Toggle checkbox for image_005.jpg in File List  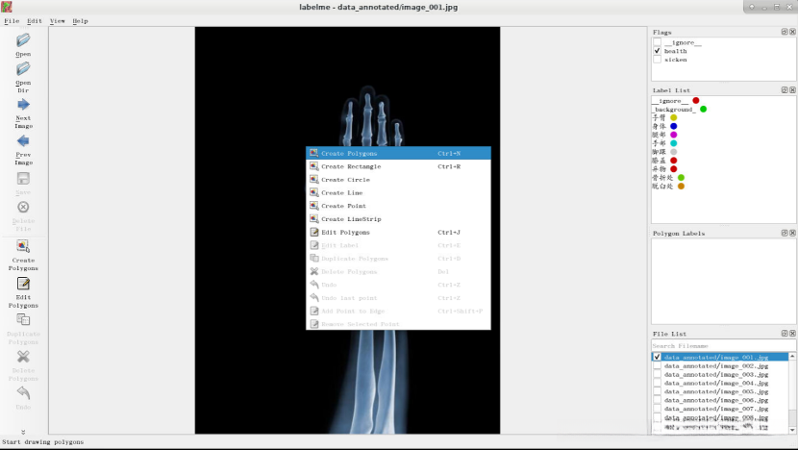click(x=657, y=391)
